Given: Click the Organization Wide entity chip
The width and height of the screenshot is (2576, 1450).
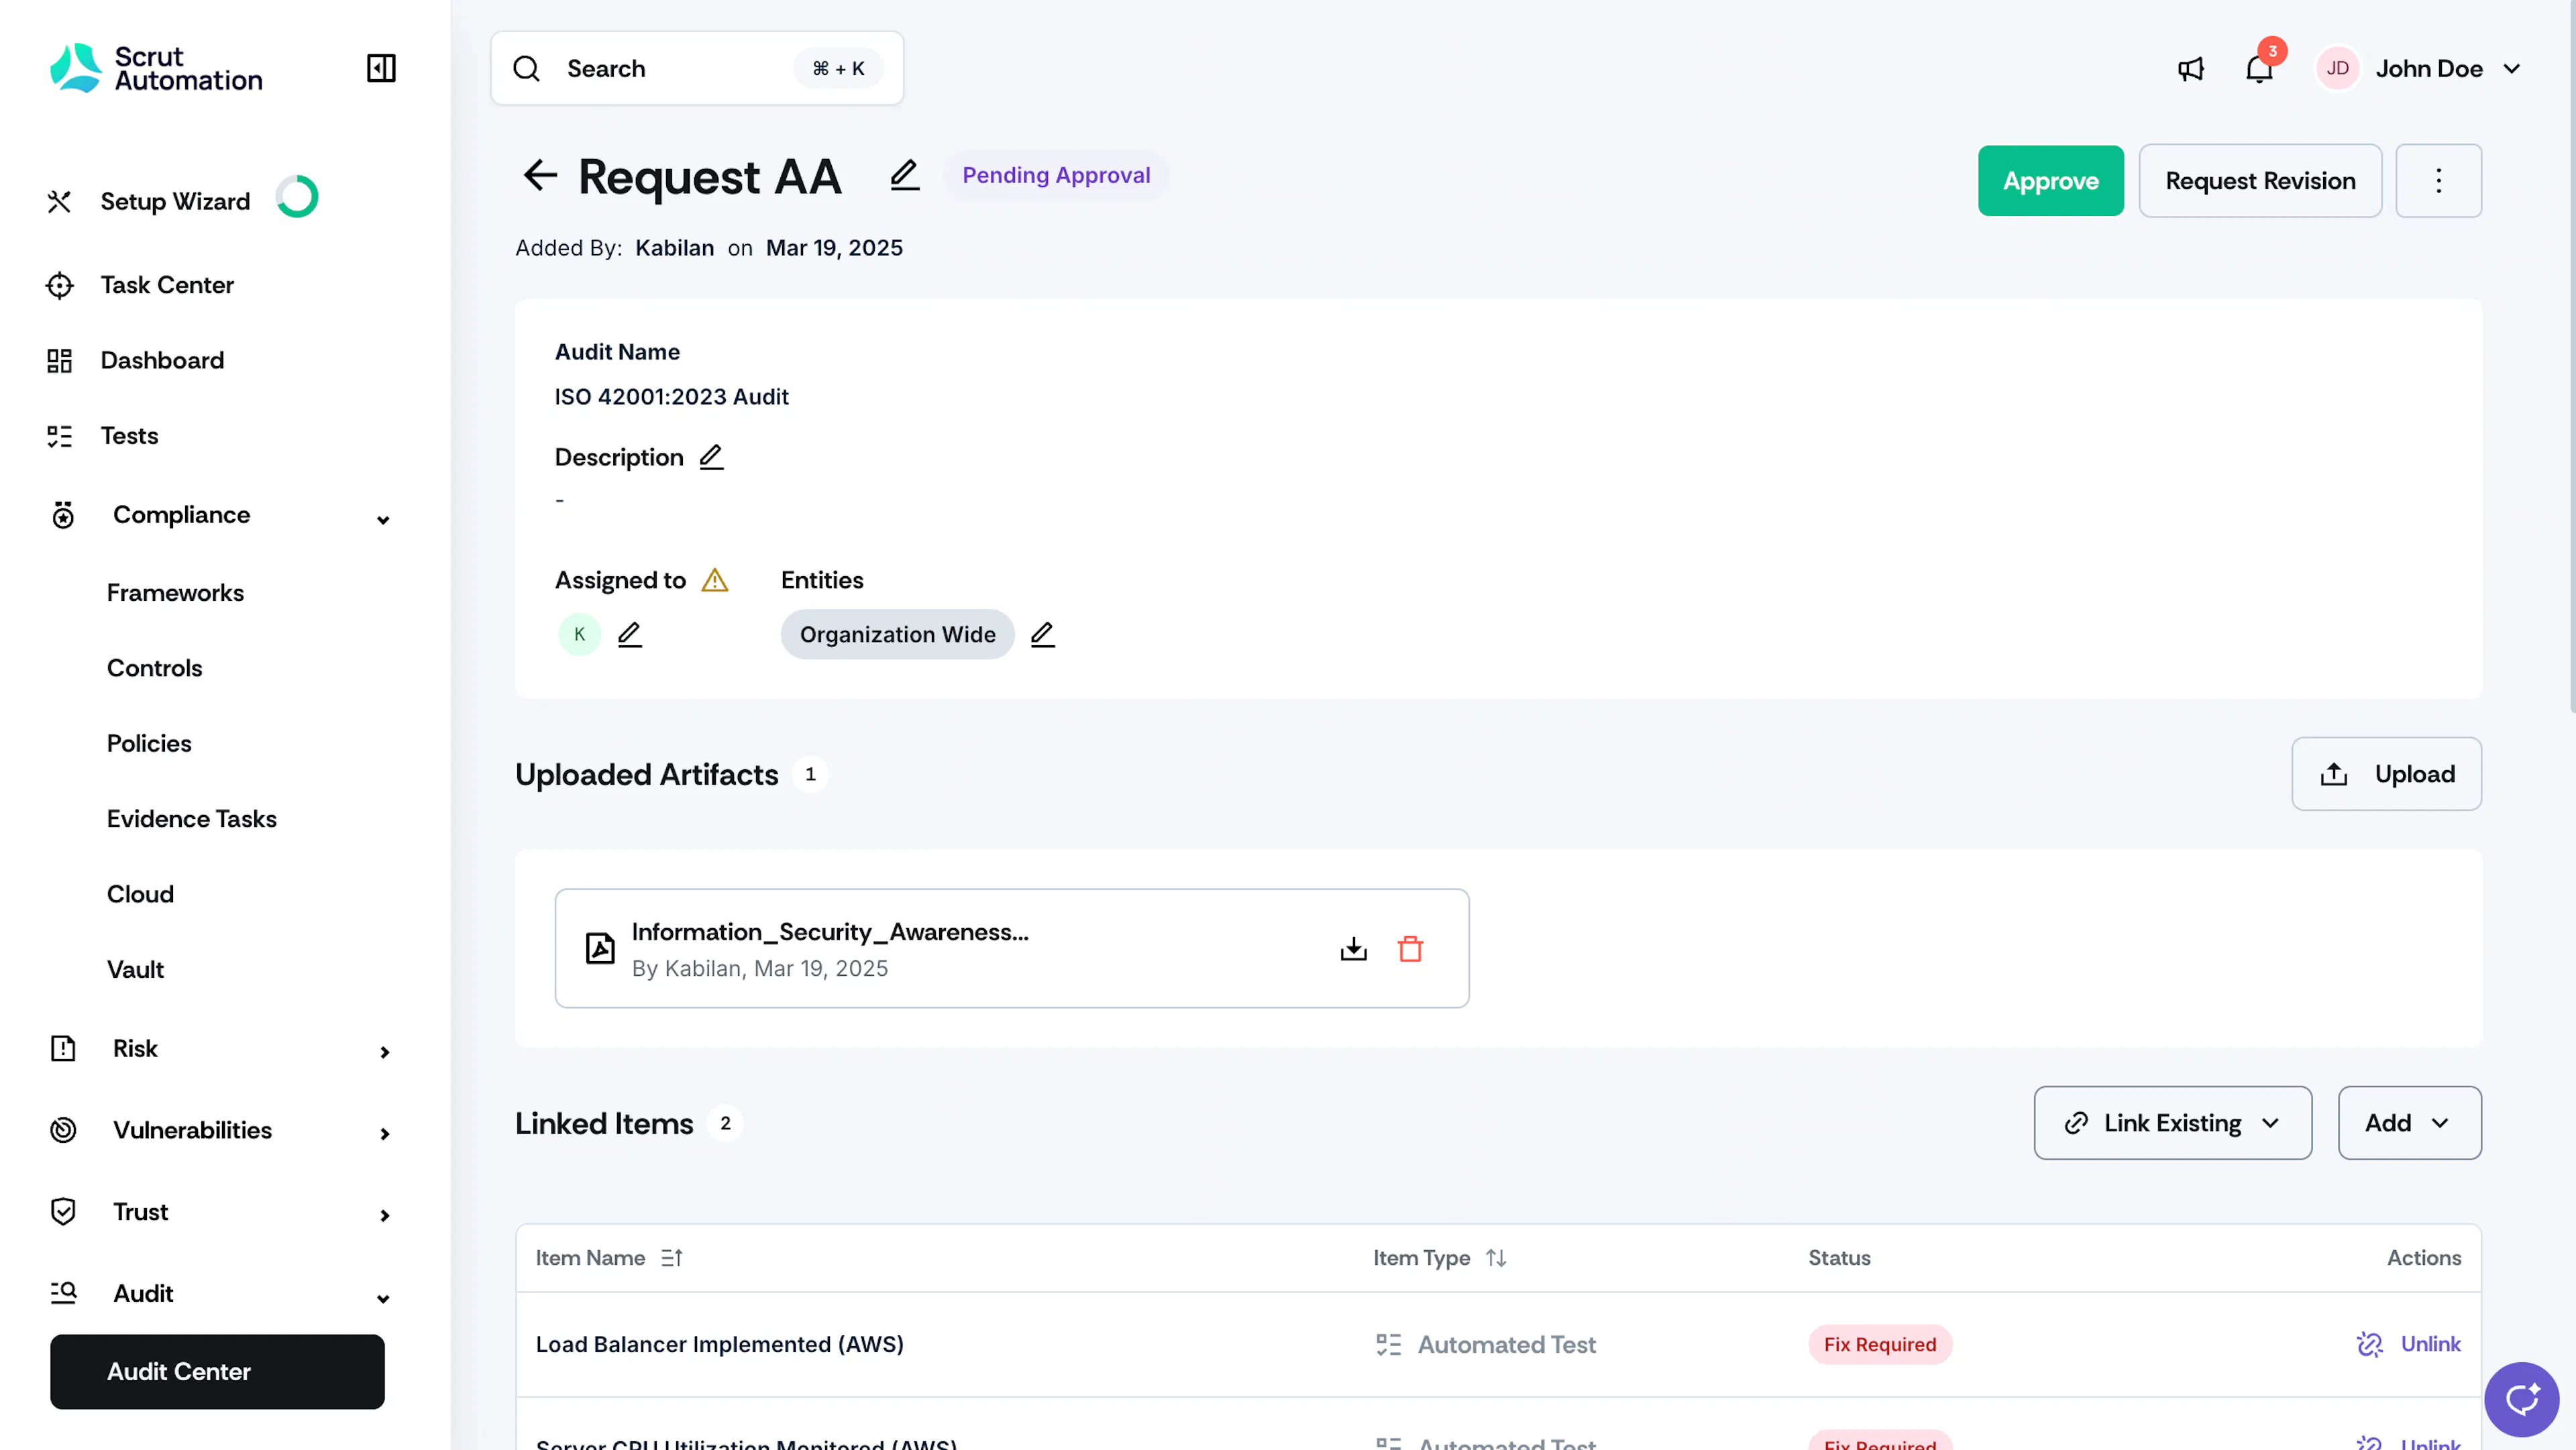Looking at the screenshot, I should tap(897, 634).
